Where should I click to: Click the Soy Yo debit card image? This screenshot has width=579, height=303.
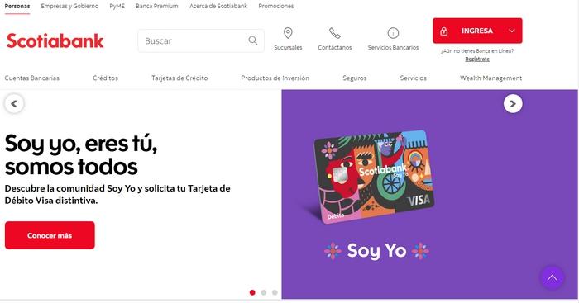(373, 176)
